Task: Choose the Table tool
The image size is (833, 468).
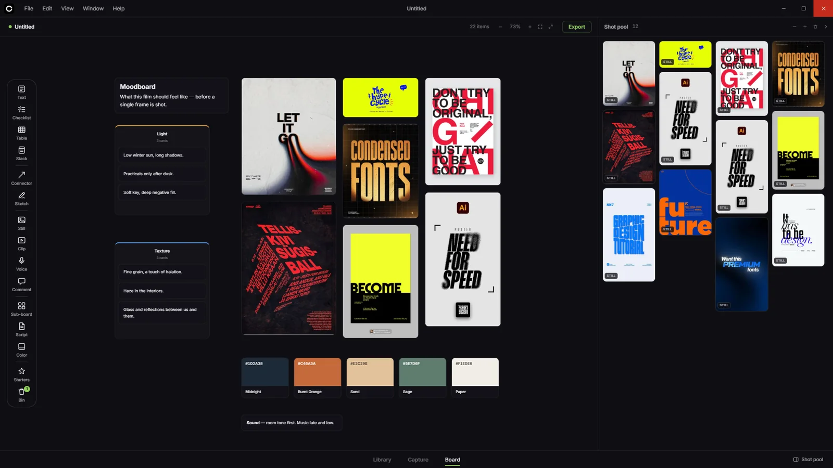Action: click(x=21, y=133)
